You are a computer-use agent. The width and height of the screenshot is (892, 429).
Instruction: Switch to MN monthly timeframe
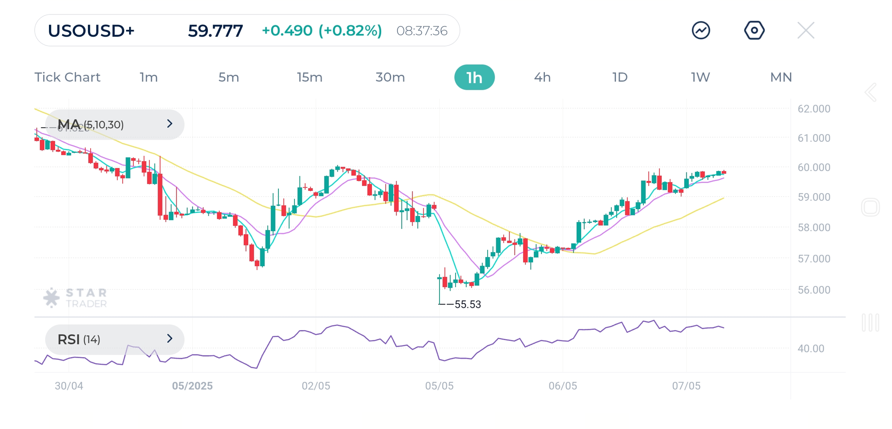(781, 77)
